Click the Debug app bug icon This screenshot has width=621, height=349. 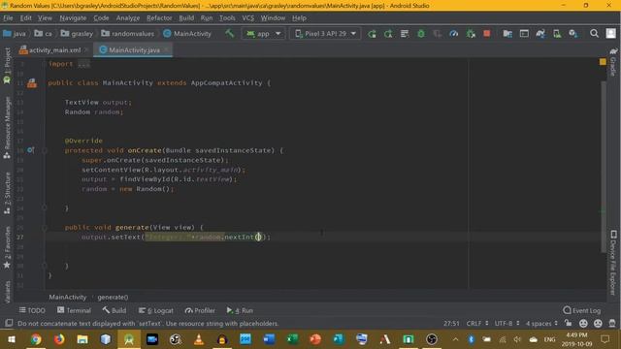click(421, 34)
